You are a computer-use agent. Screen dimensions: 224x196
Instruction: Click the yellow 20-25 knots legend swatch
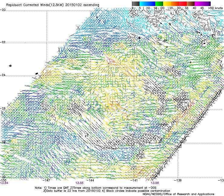167,4
